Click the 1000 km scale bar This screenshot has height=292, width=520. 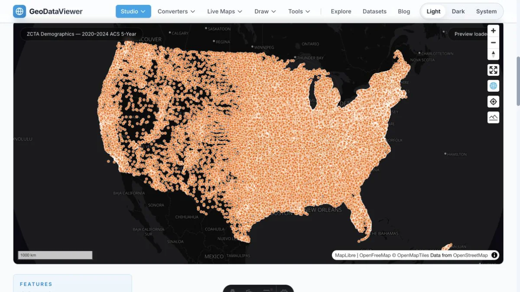tap(55, 255)
